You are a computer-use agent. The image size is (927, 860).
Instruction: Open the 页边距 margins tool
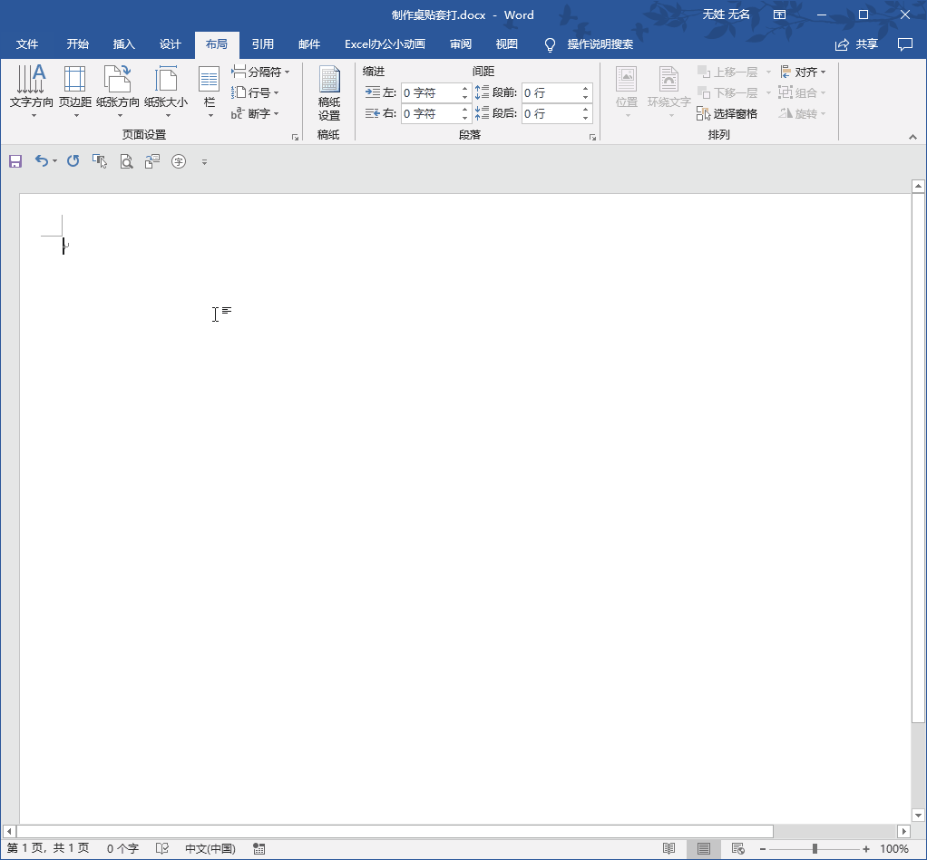(75, 92)
